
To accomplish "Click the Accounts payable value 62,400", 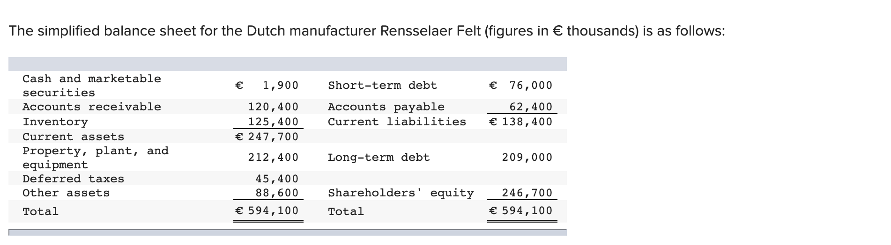I will pos(531,107).
